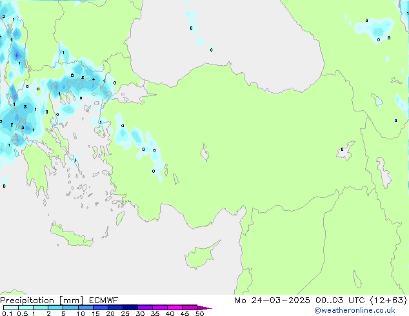
Task: Click the legend scale label "40"
Action: (x=170, y=313)
